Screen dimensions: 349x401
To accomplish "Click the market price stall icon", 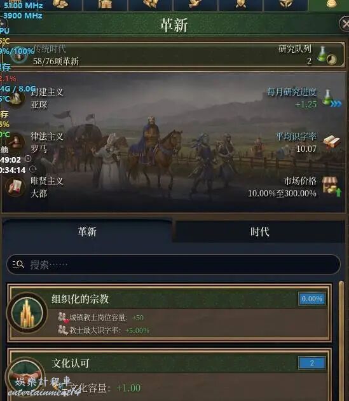I will [331, 186].
